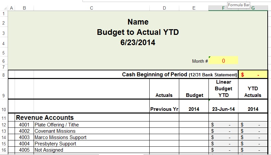Click the '2014' cell under YTD Actuals
This screenshot has height=155, width=271.
(253, 106)
